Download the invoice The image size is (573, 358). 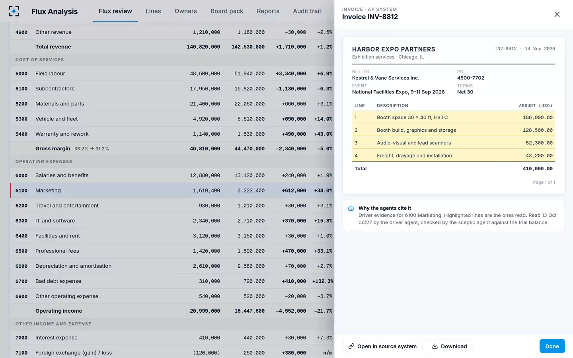coord(449,346)
